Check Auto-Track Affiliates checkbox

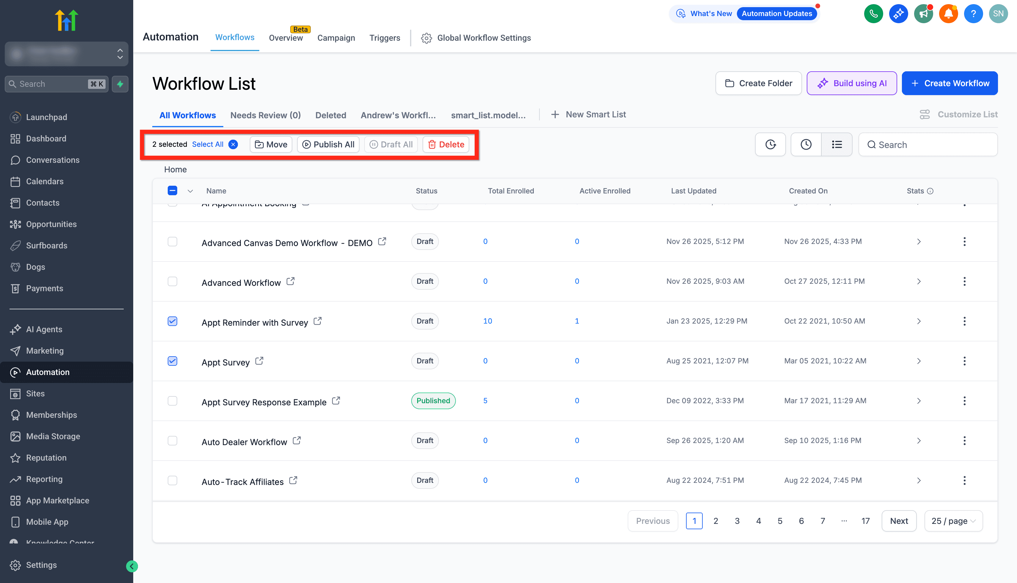172,480
